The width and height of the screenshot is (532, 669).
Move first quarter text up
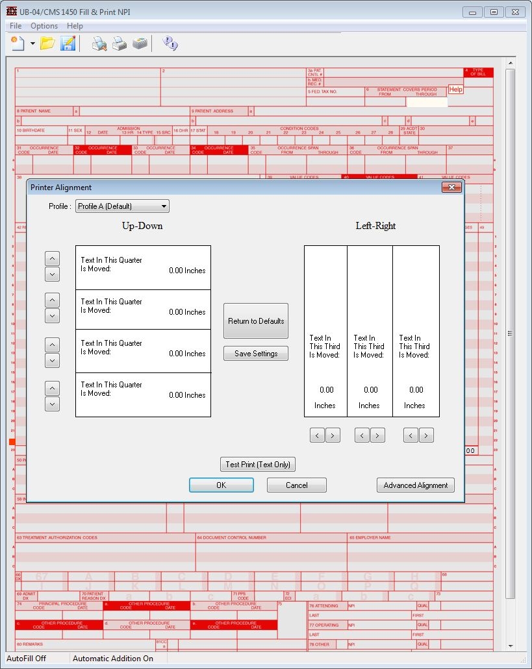point(53,258)
